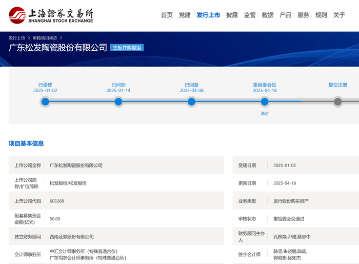This screenshot has width=359, height=264.
Task: Click the 服务 navigation item
Action: pyautogui.click(x=303, y=15)
